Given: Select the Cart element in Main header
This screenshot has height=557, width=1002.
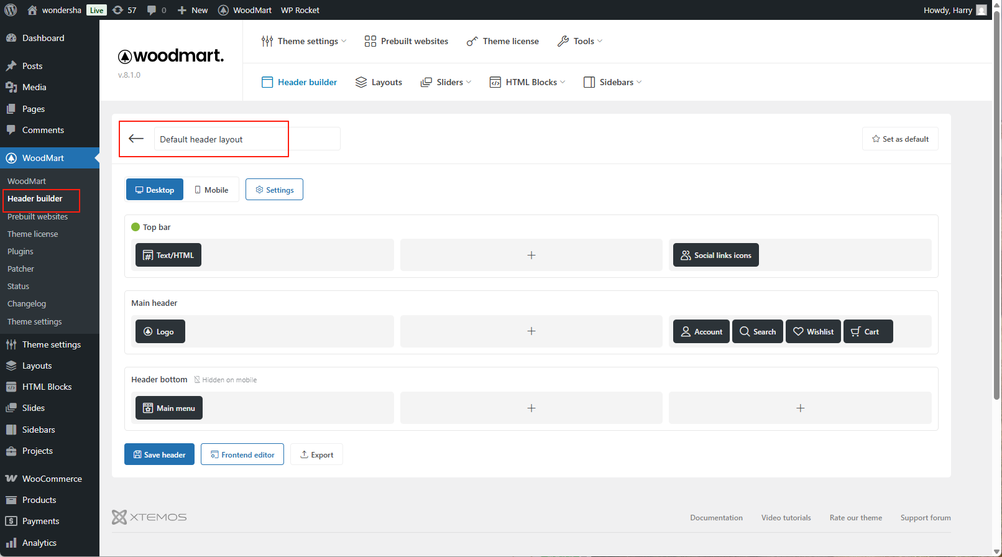Looking at the screenshot, I should point(868,331).
